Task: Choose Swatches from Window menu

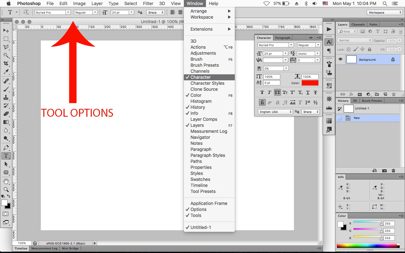Action: click(x=200, y=179)
